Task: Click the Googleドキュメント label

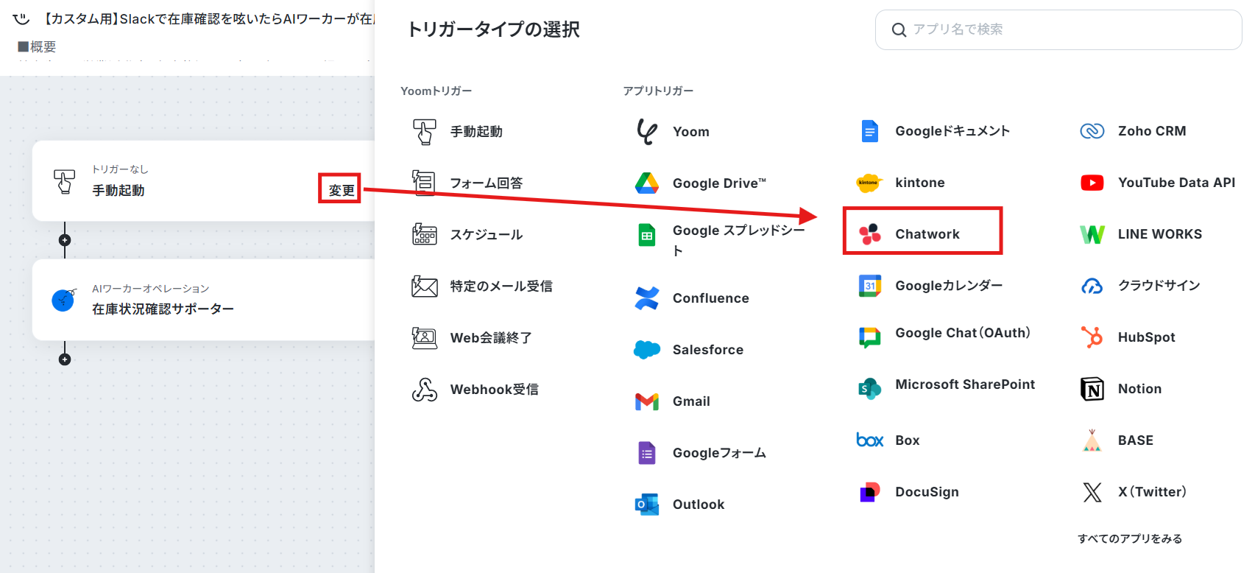Action: [x=952, y=131]
